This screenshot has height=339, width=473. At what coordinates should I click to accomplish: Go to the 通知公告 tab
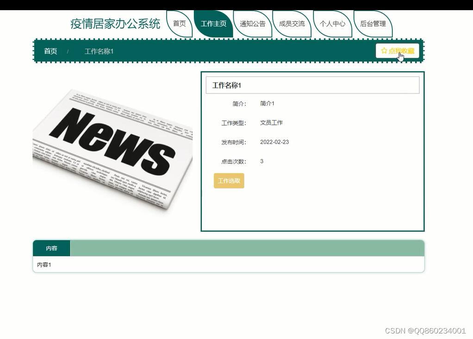253,24
